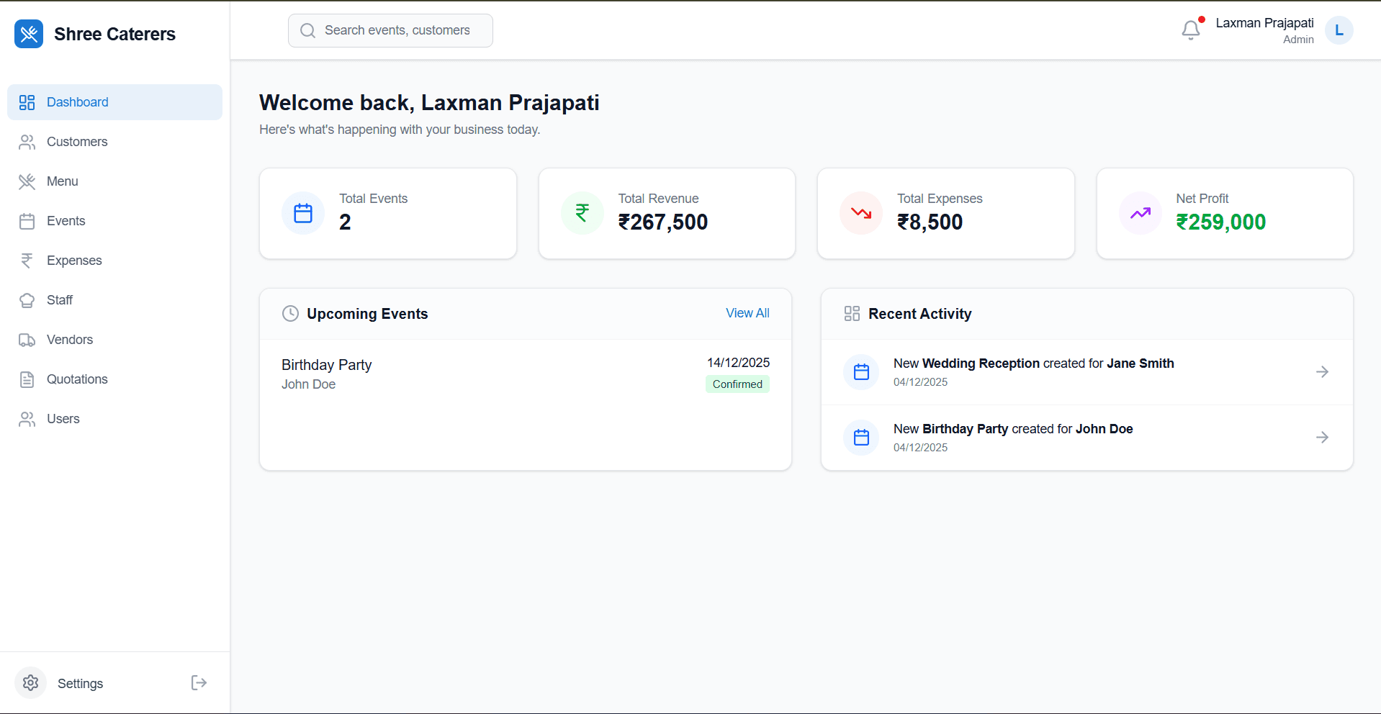Open Expenses using the rupee icon
Viewport: 1381px width, 714px height.
point(27,261)
